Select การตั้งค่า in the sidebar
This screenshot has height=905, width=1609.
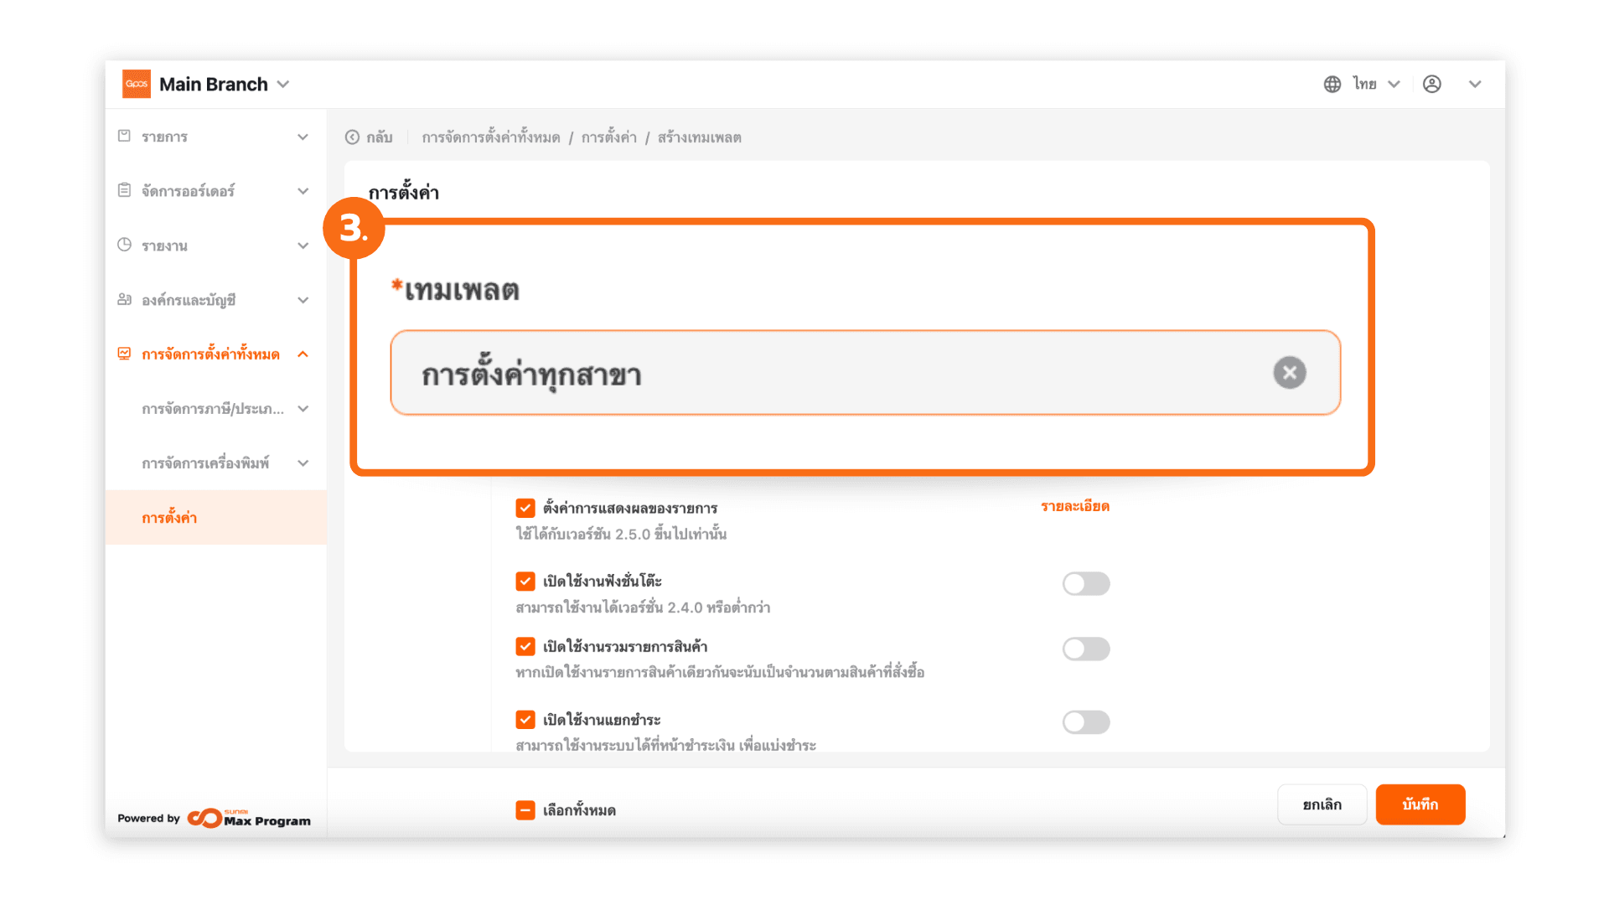click(x=169, y=518)
